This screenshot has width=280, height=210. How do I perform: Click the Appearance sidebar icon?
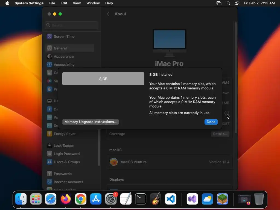click(x=49, y=56)
